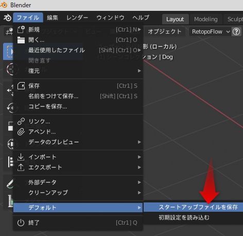Expand the 復元 submenu arrow
This screenshot has height=236, width=243.
(x=140, y=71)
